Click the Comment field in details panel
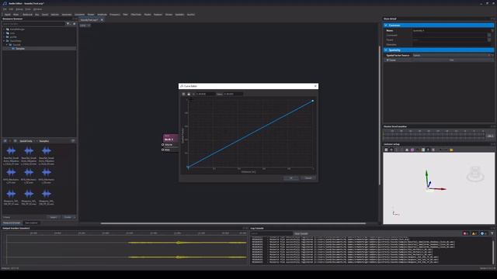Viewport: 497px width, 279px height. click(x=449, y=36)
